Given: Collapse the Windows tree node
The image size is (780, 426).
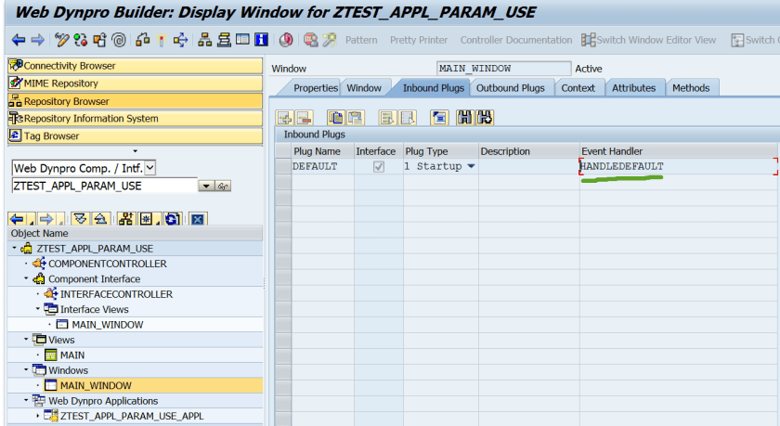Looking at the screenshot, I should [x=26, y=369].
